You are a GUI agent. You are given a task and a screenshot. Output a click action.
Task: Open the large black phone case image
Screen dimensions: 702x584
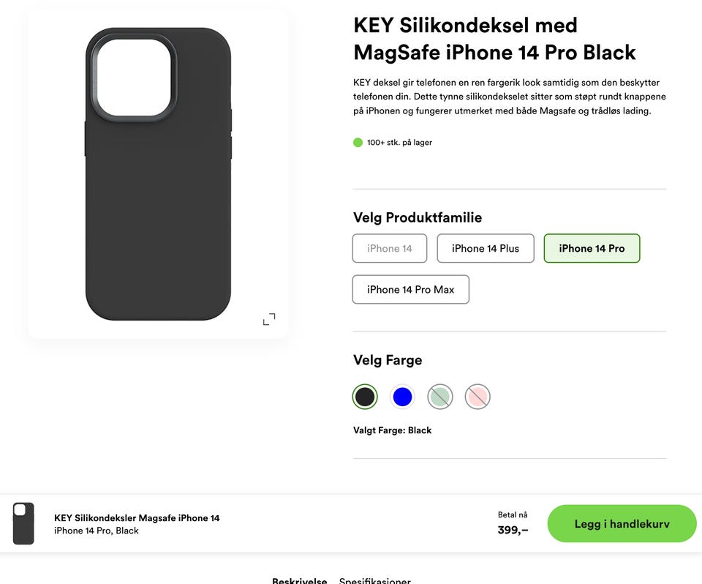coord(158,173)
